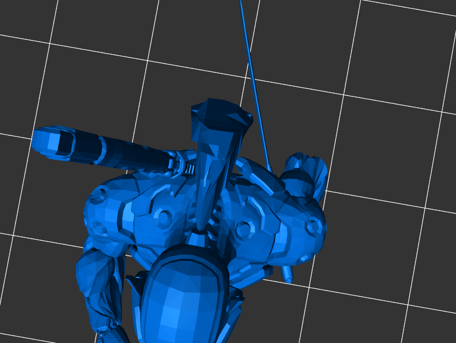Click the pointed lower tip of the antenna rod

(x=288, y=278)
